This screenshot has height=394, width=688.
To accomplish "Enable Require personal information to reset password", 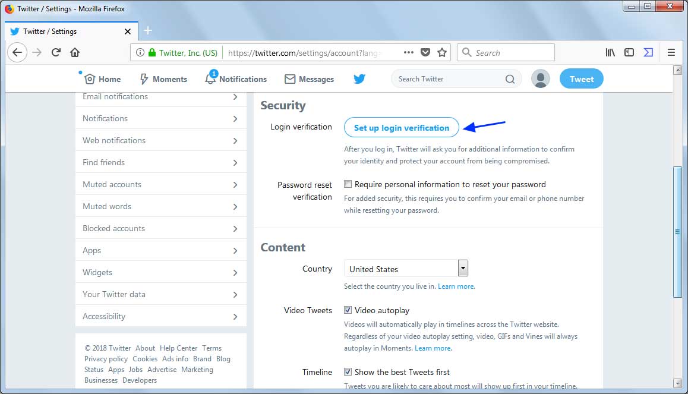I will point(348,184).
